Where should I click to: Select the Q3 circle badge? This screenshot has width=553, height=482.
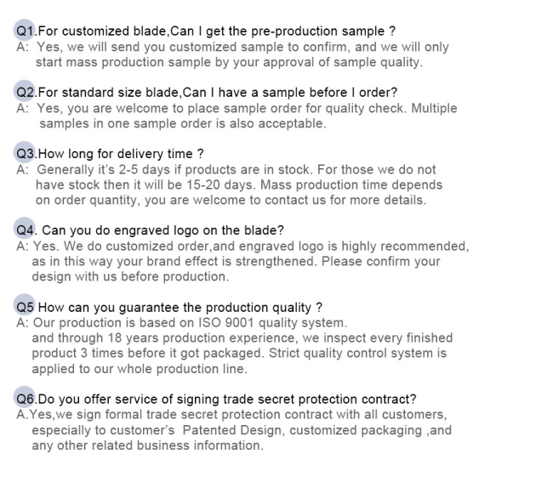point(24,154)
